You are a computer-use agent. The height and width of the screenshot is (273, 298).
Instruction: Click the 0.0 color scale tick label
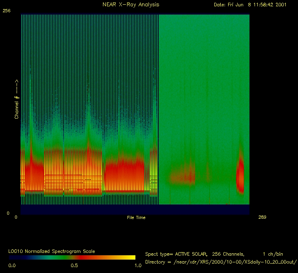pos(13,266)
